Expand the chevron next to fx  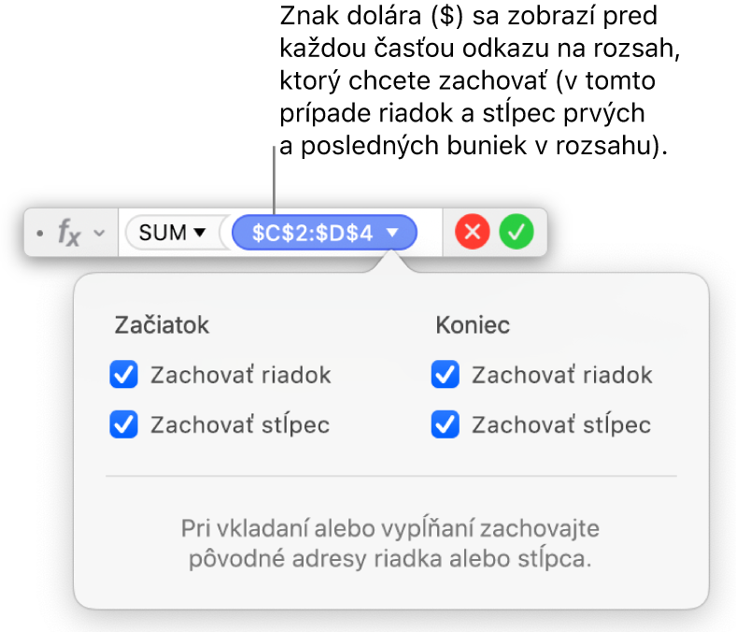click(x=100, y=234)
